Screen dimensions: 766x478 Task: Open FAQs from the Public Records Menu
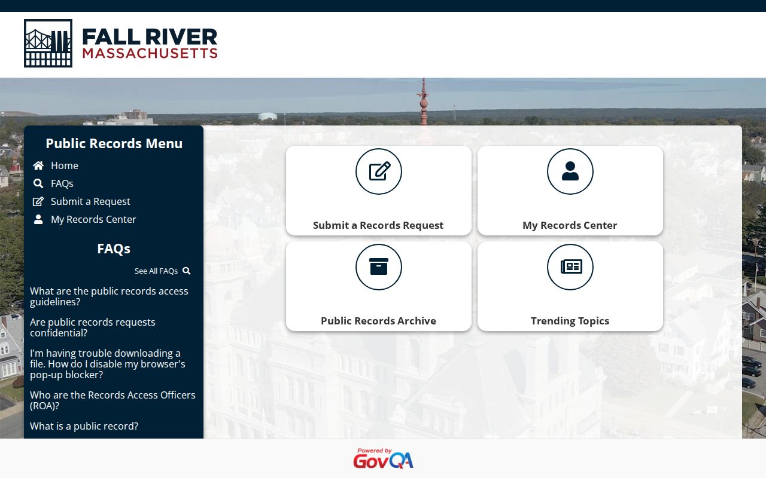tap(62, 183)
